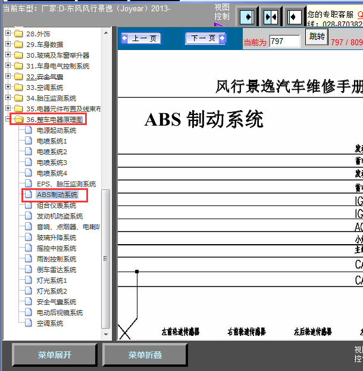This screenshot has width=363, height=371.
Task: Click the 左前轮速传感器 label in diagram
Action: point(180,332)
